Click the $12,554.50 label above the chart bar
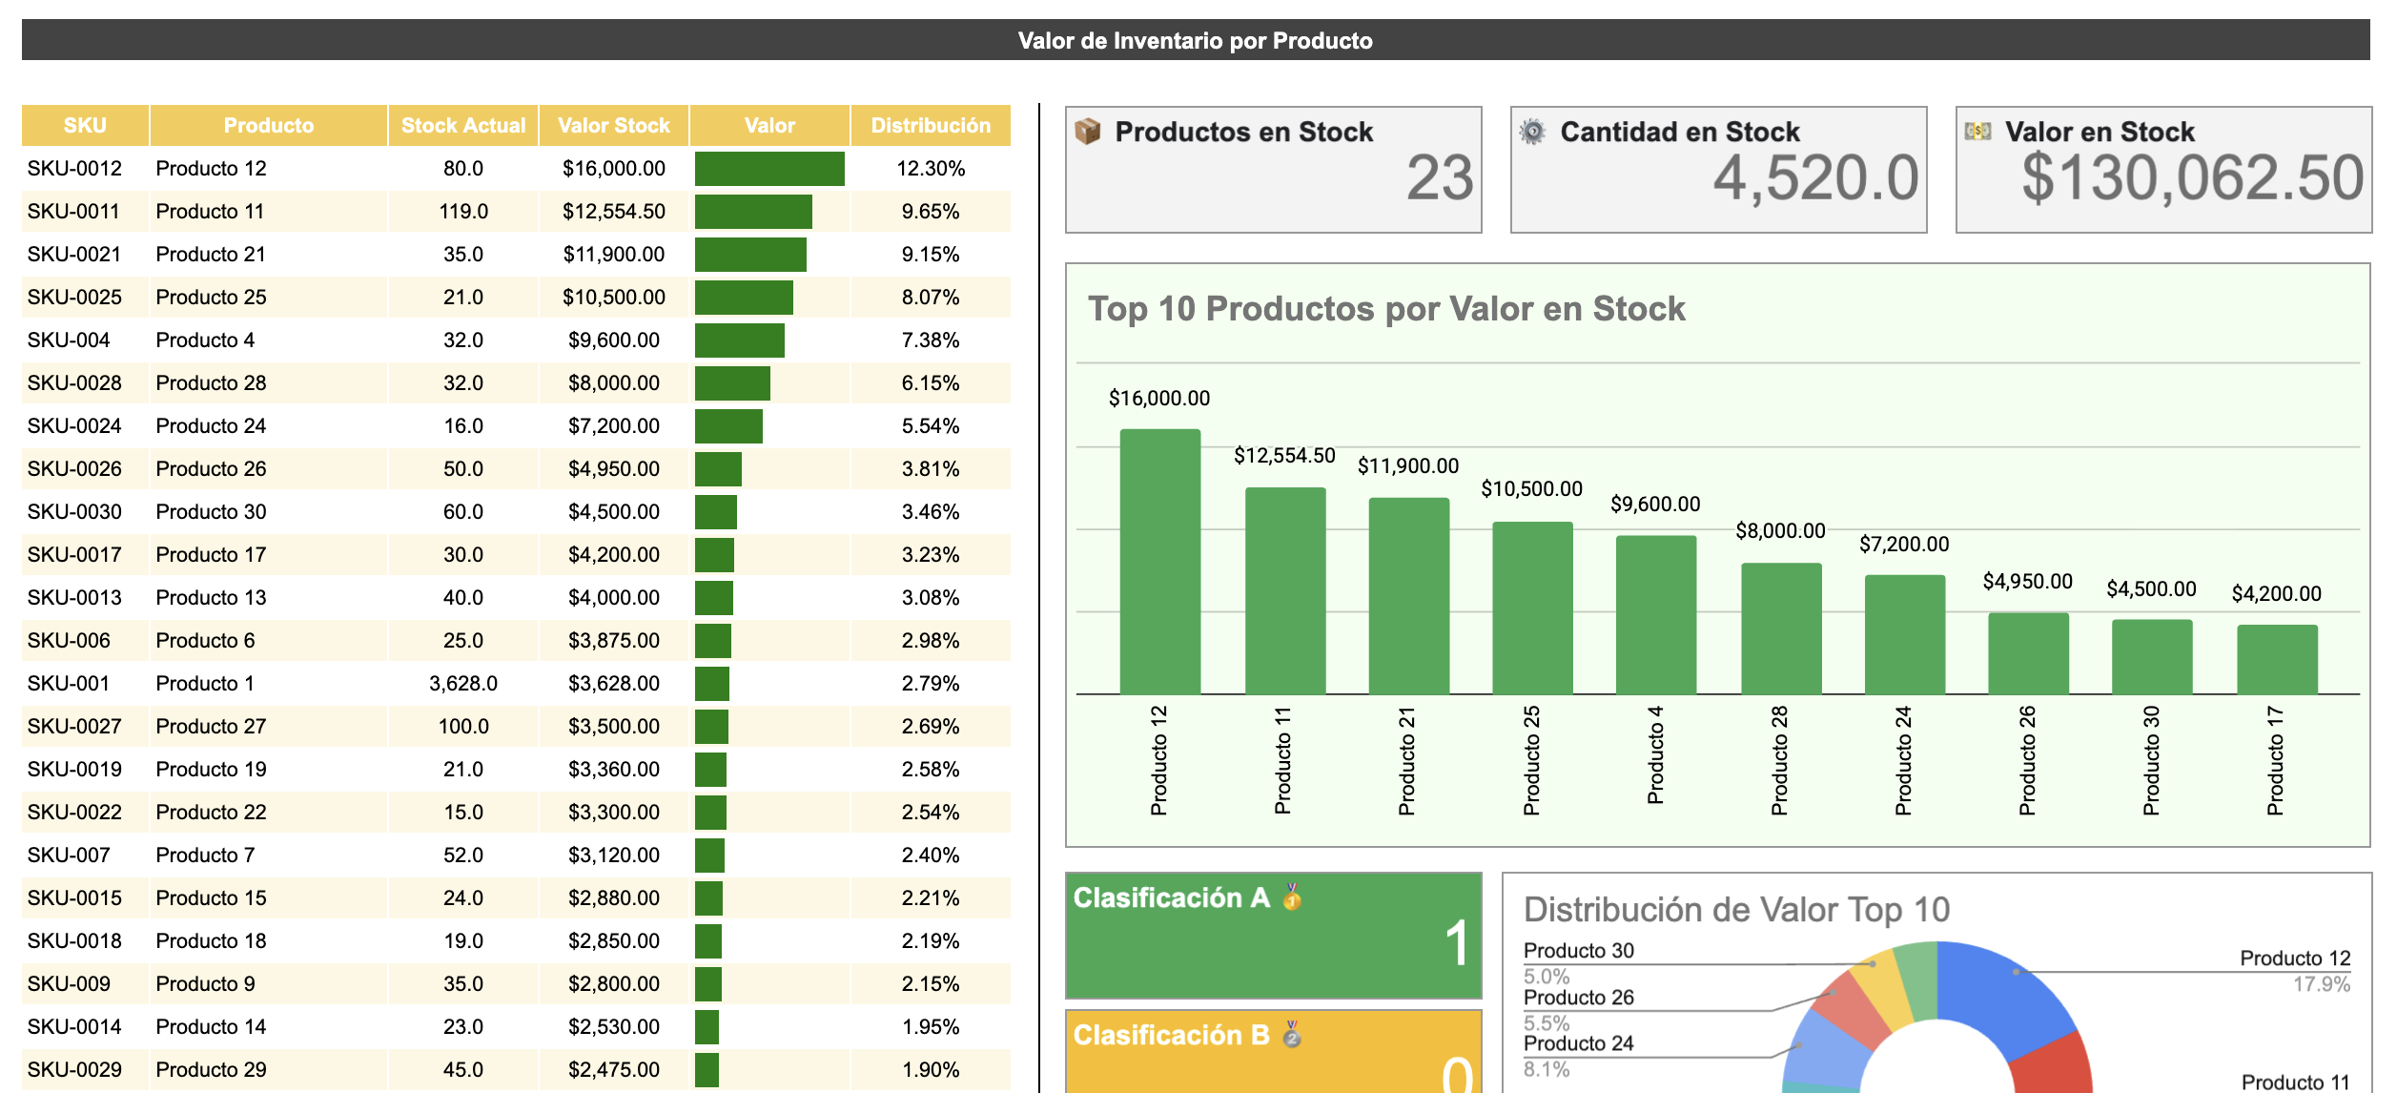The height and width of the screenshot is (1093, 2397). pos(1284,455)
